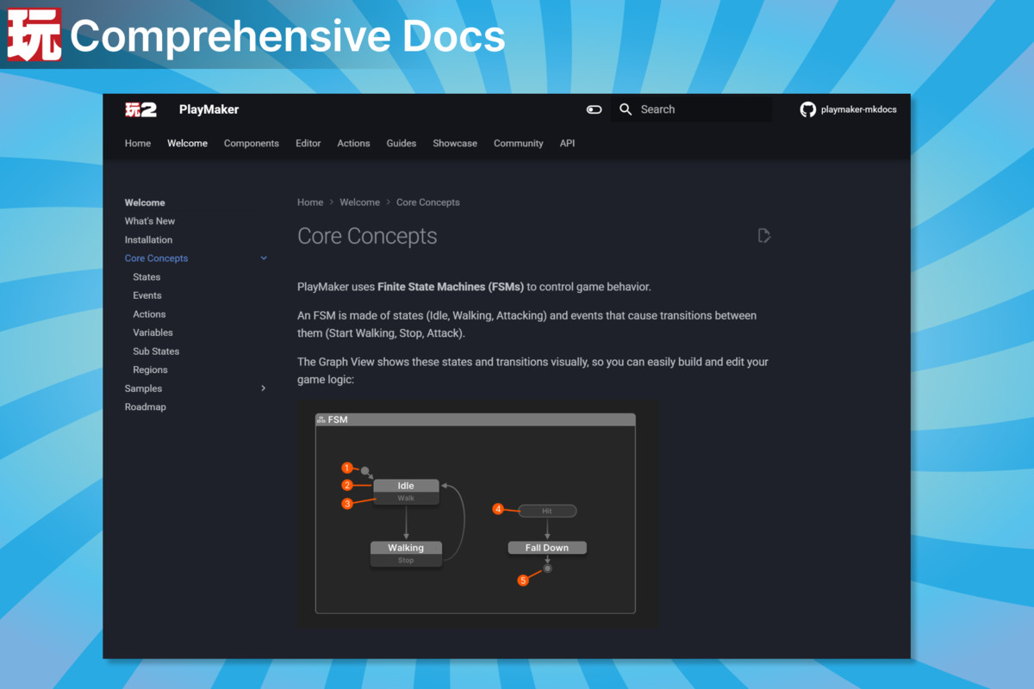
Task: Collapse the Core Concepts section chevron
Action: (x=264, y=258)
